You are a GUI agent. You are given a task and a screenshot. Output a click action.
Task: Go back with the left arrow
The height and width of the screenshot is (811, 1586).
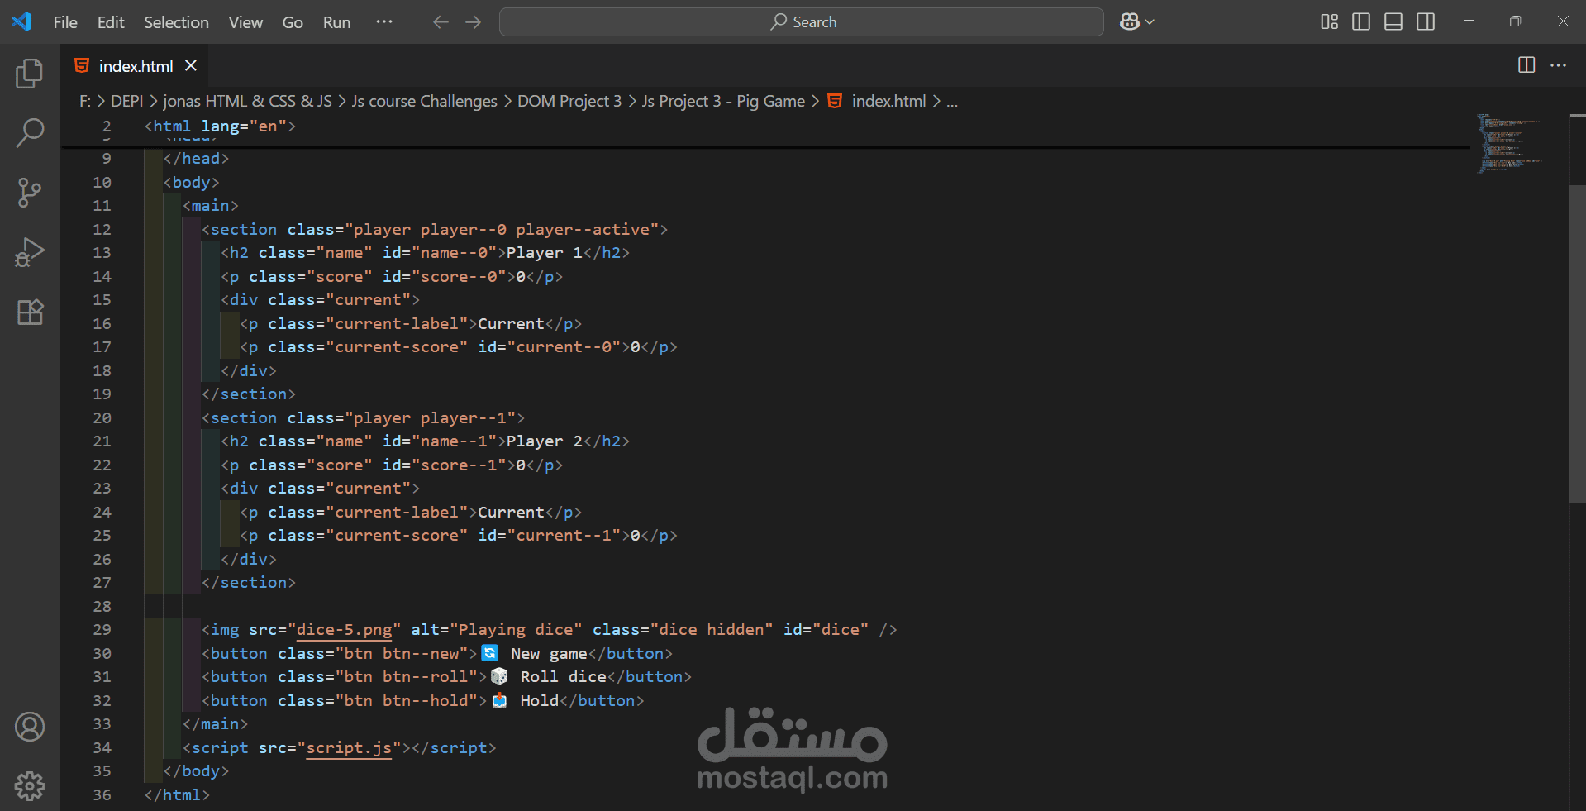pyautogui.click(x=441, y=22)
